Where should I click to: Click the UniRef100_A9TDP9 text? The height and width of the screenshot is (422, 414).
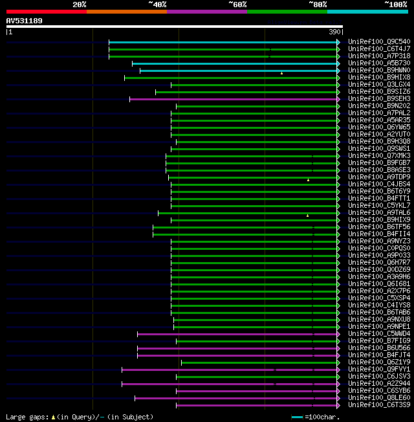coord(379,177)
